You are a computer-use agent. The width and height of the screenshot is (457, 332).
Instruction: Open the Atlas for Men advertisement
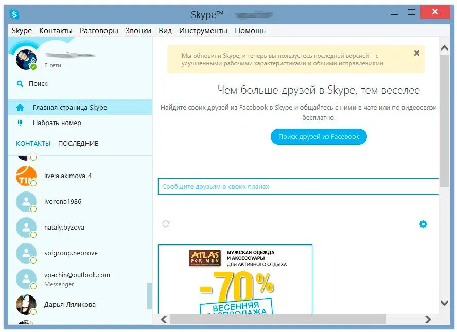coord(235,279)
